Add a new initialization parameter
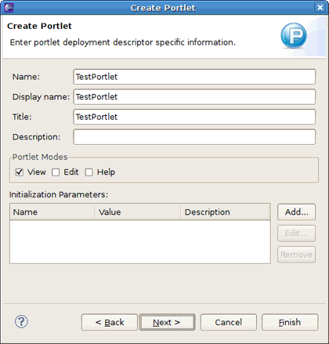Screen dimensions: 329x344 pyautogui.click(x=296, y=212)
